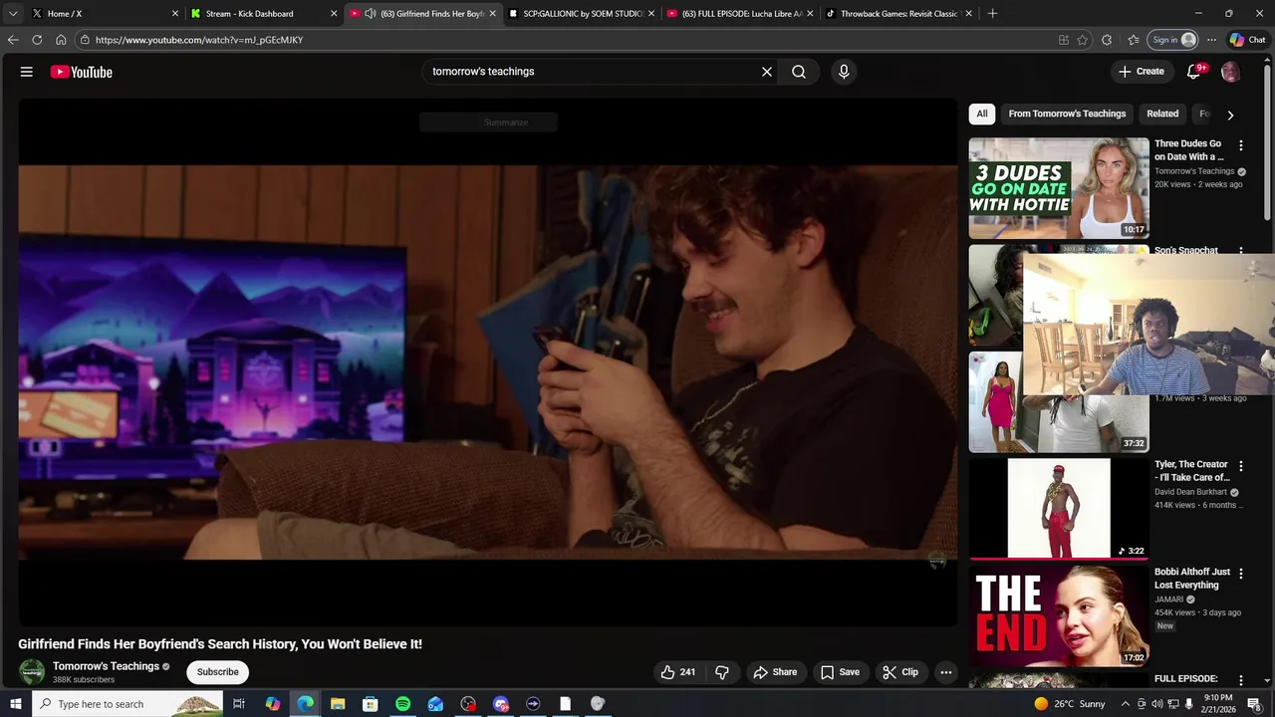Open Bobbi Althoff Just Lost Everything title
Screen dimensions: 1275x717
pos(1192,579)
